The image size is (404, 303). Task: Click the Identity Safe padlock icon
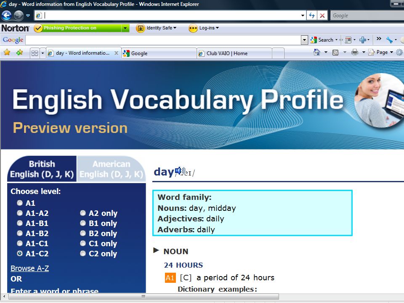[140, 28]
